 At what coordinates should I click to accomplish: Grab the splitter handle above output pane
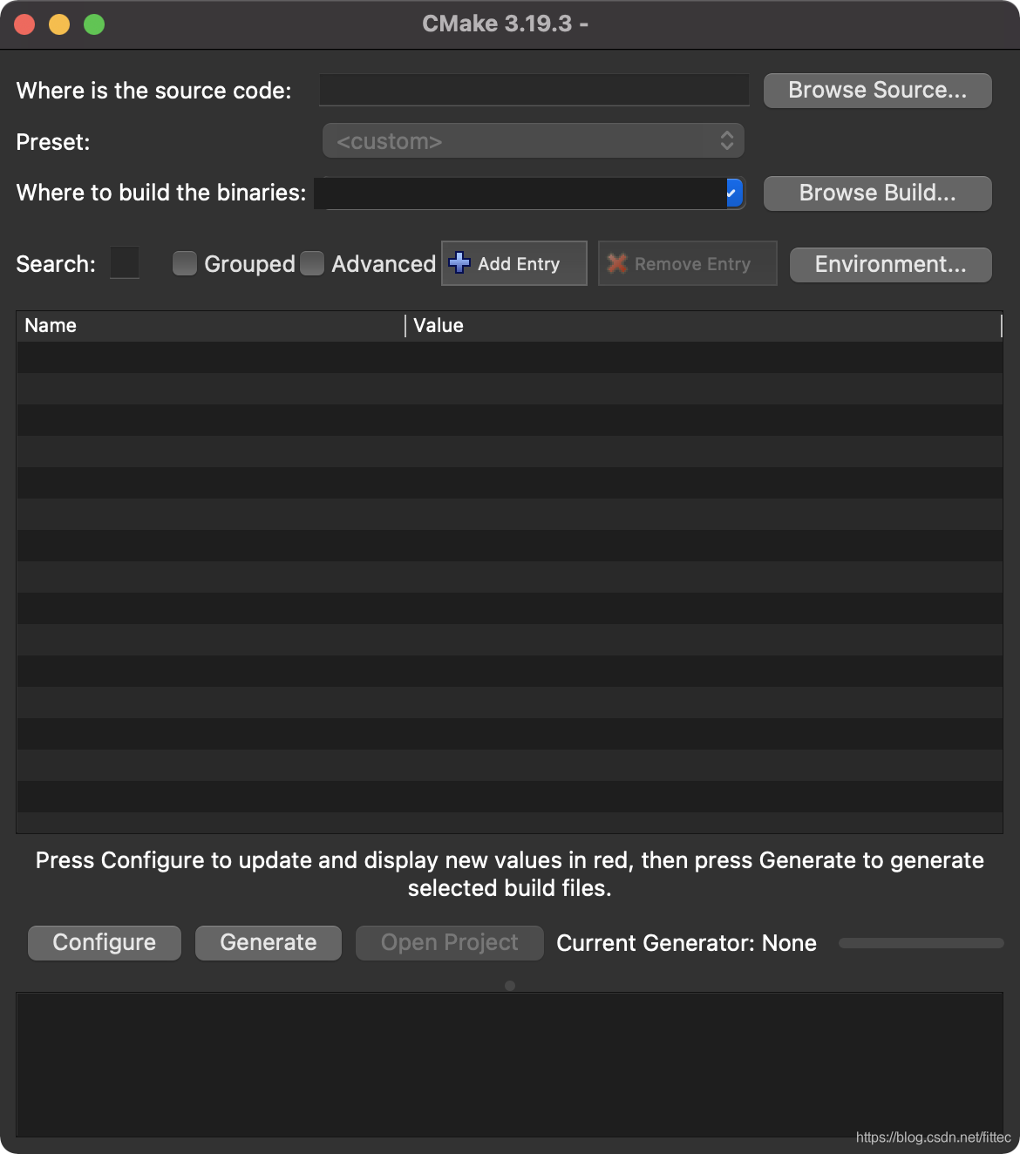pos(510,986)
